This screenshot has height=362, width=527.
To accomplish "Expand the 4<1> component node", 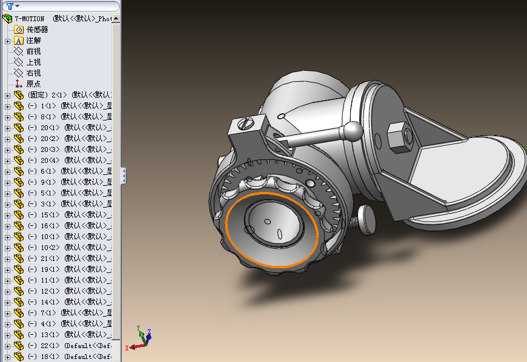I will [x=7, y=324].
